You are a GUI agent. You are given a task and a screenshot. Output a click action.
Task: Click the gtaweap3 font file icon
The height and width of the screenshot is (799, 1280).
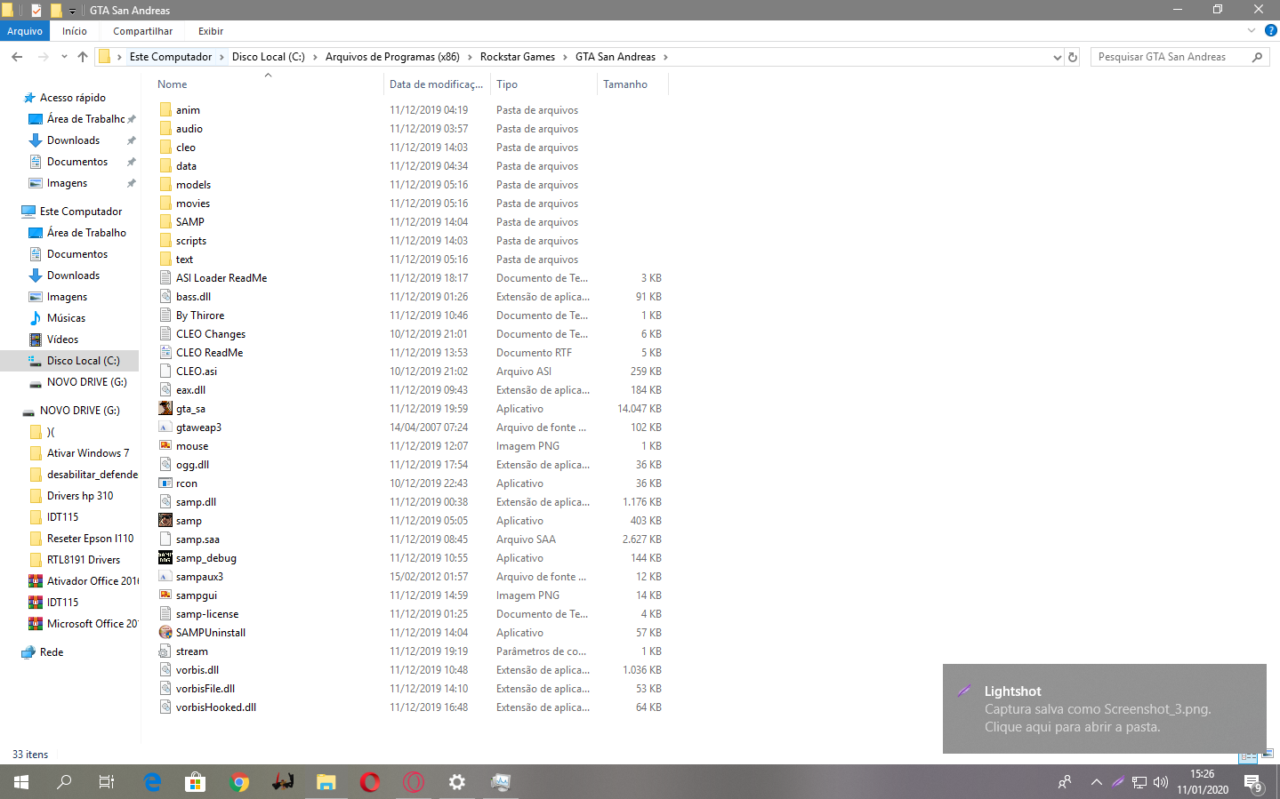165,427
